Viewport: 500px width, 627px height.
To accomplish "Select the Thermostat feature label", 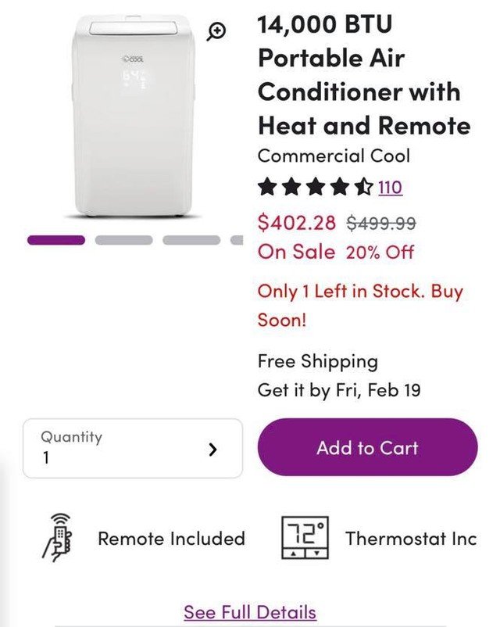I will pyautogui.click(x=410, y=538).
